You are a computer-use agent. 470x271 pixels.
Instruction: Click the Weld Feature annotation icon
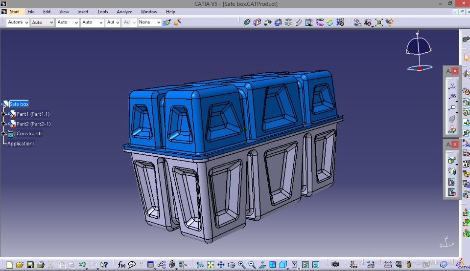452,86
